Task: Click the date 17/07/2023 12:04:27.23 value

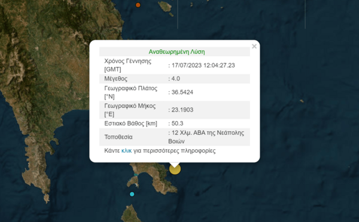Action: click(203, 65)
